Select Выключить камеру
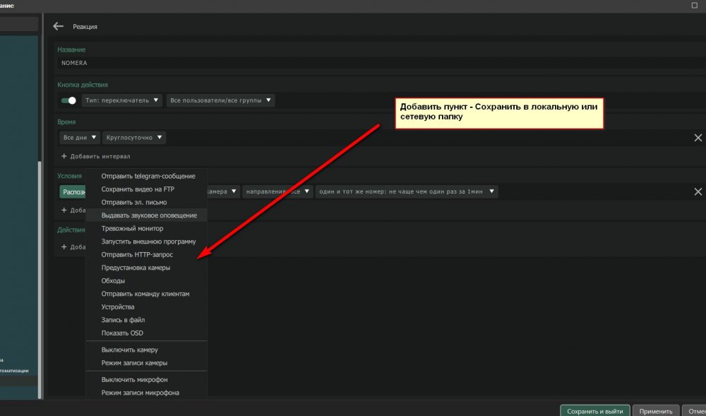Screen dimensions: 706x416 tap(146, 350)
